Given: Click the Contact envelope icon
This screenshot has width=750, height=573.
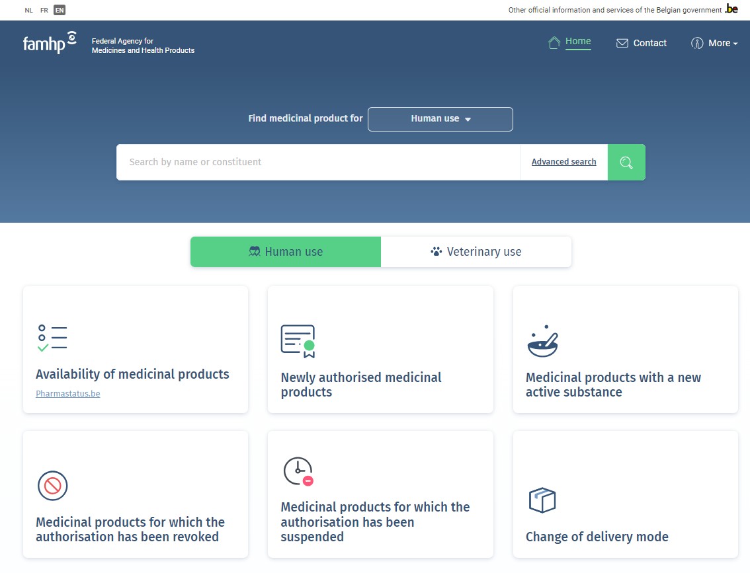Looking at the screenshot, I should [622, 43].
